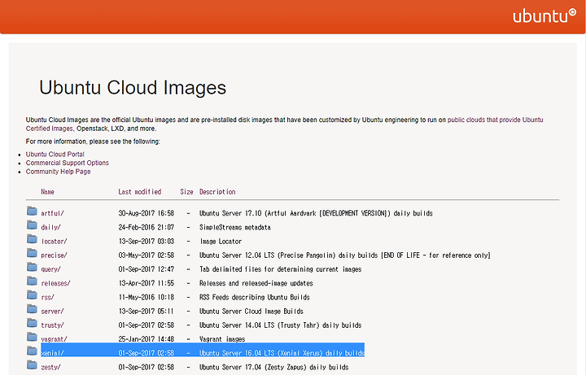Click the Tab delimited files description
This screenshot has height=375, width=586.
280,269
